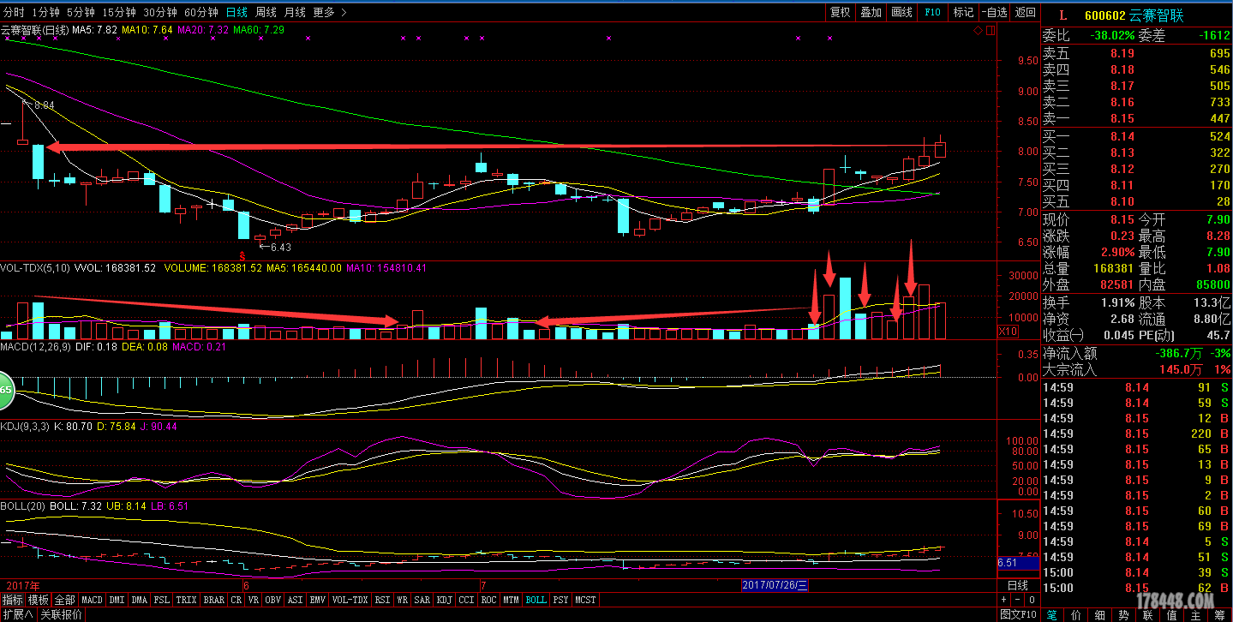Select the 60分钟 period
Viewport: 1233px width, 622px height.
[201, 12]
